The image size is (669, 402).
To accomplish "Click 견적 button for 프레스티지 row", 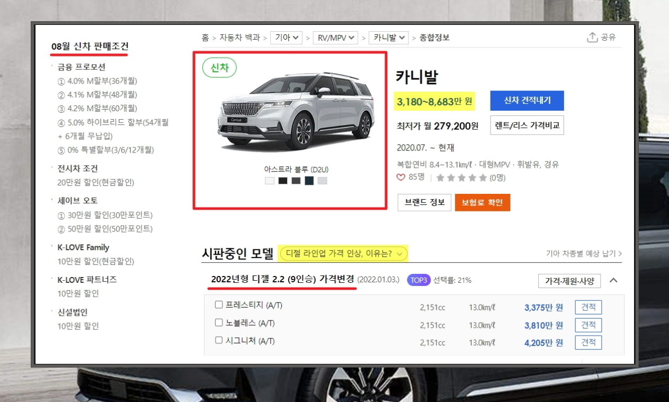I will (x=588, y=307).
